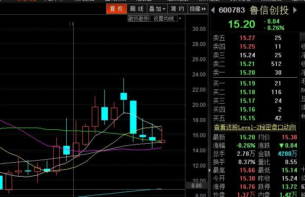Click stock code 600783 in header

coord(232,10)
